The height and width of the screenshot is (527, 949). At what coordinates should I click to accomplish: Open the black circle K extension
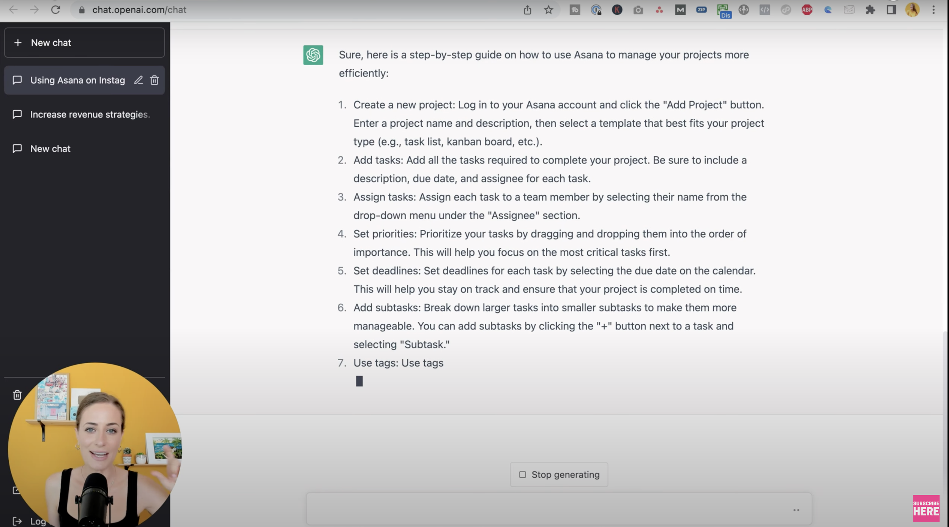pos(617,10)
